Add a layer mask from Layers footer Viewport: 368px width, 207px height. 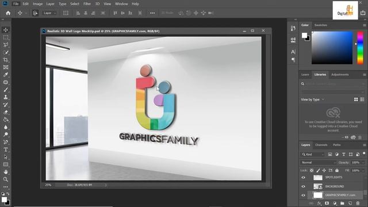tap(327, 203)
